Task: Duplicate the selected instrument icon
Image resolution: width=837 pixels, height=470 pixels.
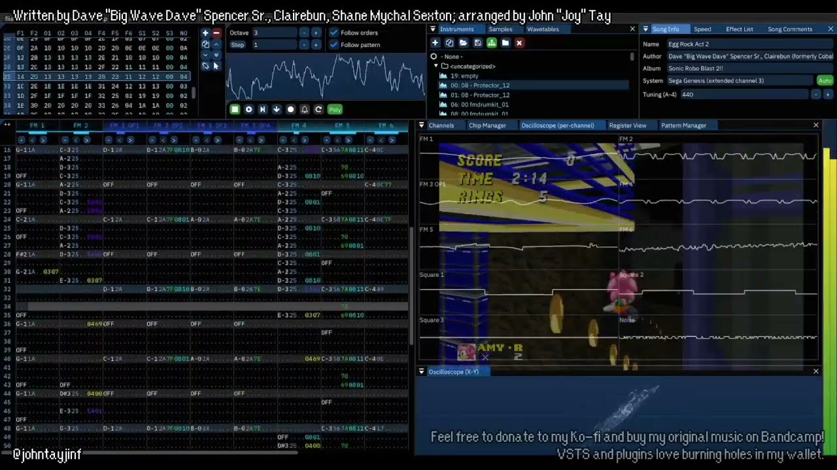Action: pyautogui.click(x=449, y=43)
